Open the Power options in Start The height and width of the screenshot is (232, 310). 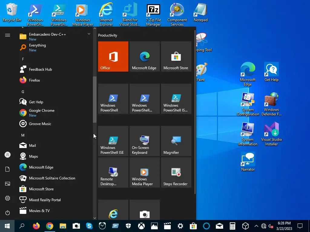tap(8, 213)
